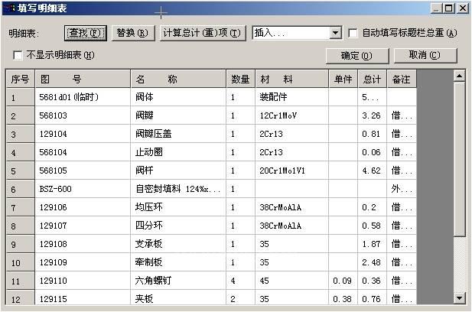Click the 序号 column header
472x312 pixels.
(x=20, y=80)
